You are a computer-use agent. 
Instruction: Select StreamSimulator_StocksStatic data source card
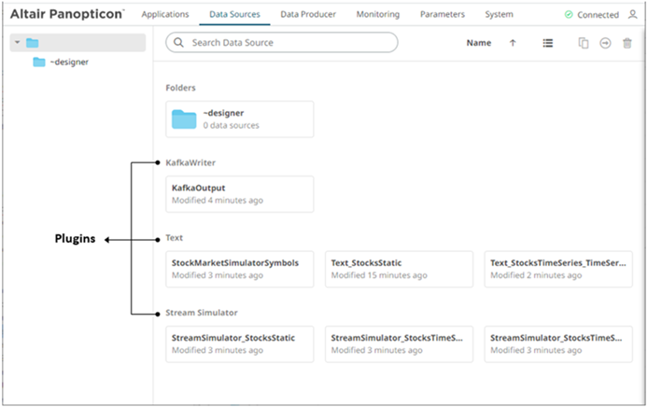pos(239,344)
